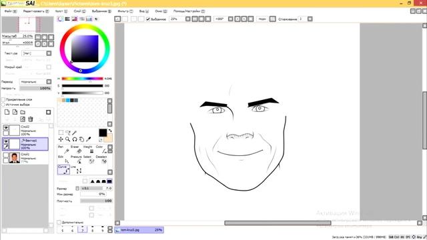The image size is (427, 240).
Task: Adjust the Размер brush size slider
Action: pyautogui.click(x=96, y=188)
